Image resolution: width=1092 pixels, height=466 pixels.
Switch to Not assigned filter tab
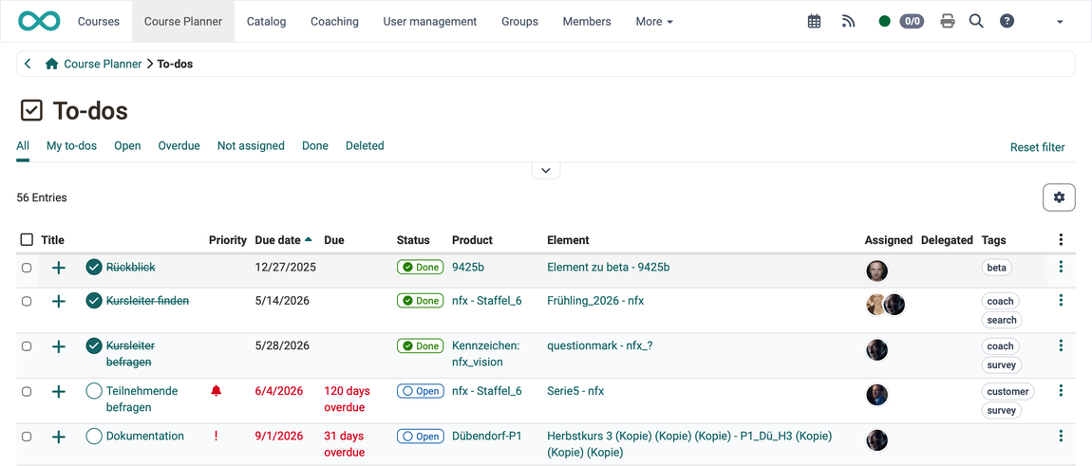(x=251, y=145)
